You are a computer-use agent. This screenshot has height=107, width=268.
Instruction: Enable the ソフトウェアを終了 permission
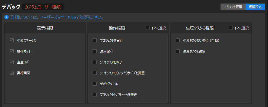point(95,62)
